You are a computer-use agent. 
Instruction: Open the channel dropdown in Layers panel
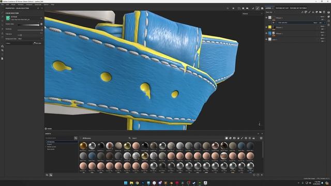pos(270,12)
